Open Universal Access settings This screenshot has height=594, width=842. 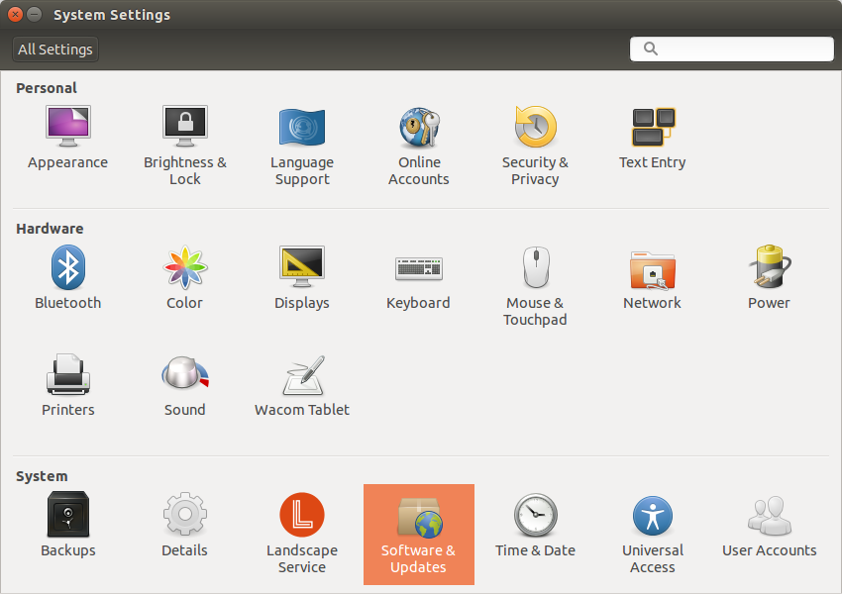click(653, 534)
